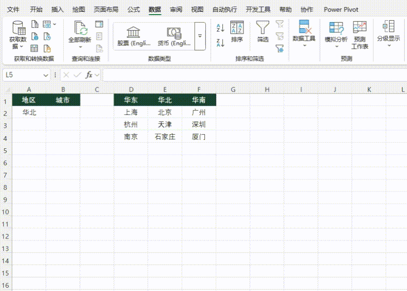
Task: Click the Existing Connections icon
Action: pyautogui.click(x=47, y=48)
